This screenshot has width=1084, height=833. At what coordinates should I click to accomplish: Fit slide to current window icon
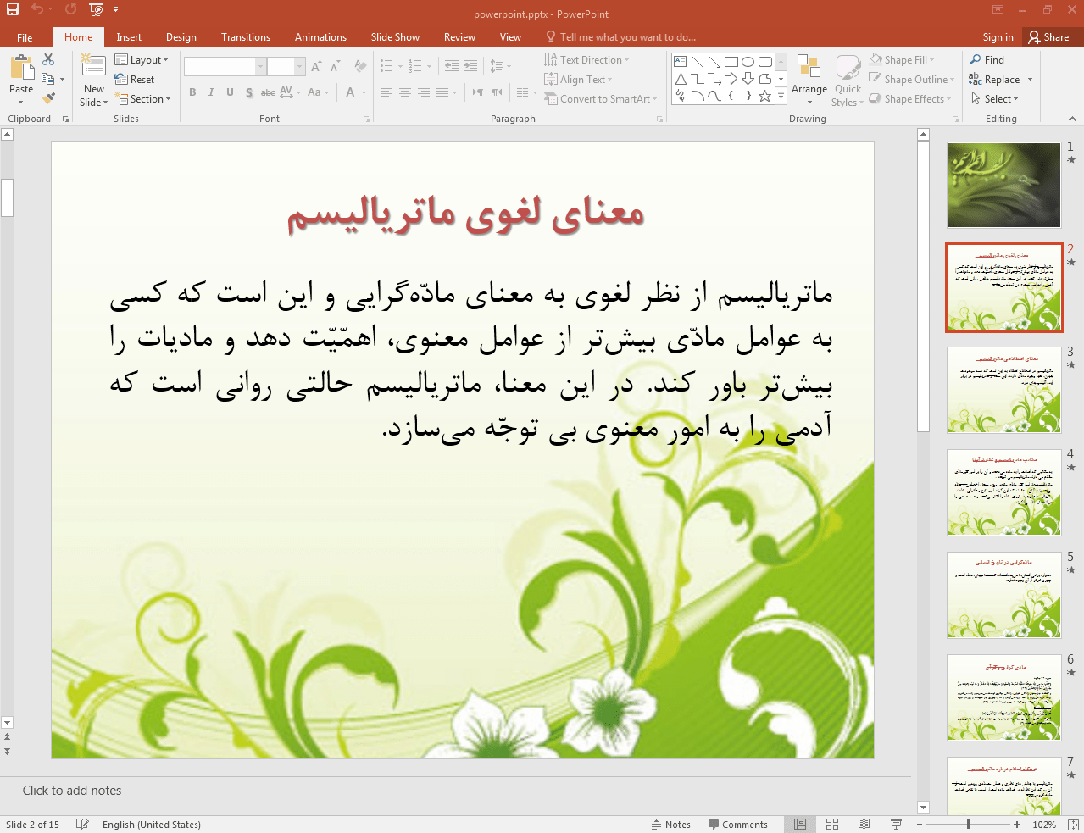click(1072, 824)
